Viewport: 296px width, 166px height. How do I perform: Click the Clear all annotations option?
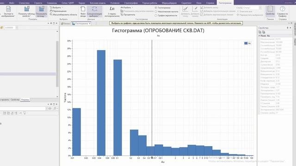(245, 11)
